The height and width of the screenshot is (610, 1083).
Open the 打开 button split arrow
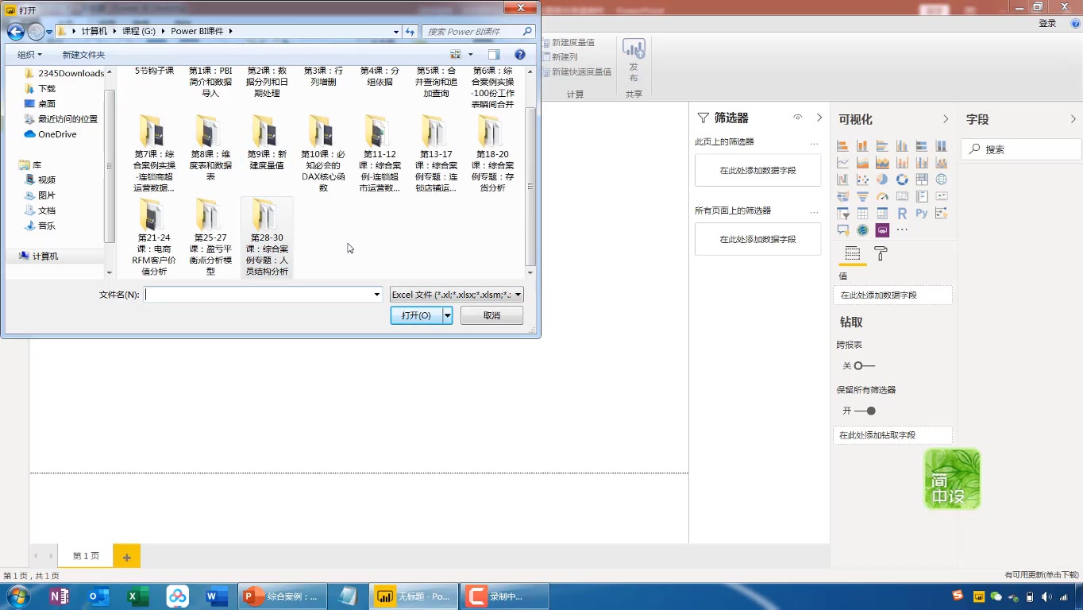point(448,315)
